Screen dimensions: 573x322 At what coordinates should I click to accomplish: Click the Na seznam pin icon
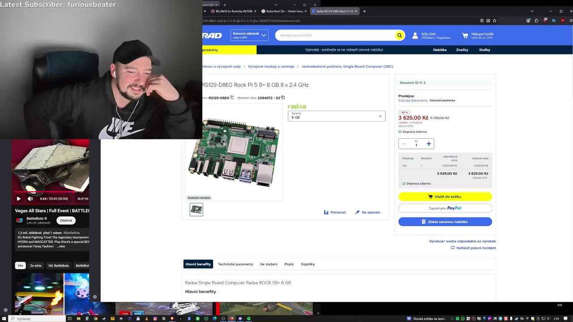tap(357, 212)
